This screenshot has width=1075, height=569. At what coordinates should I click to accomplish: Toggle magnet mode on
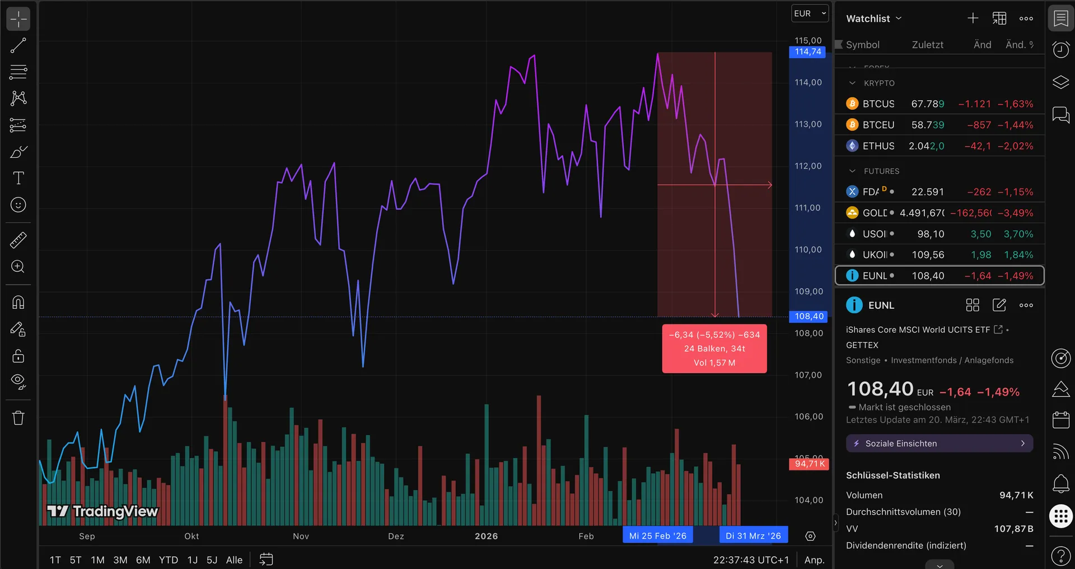18,303
